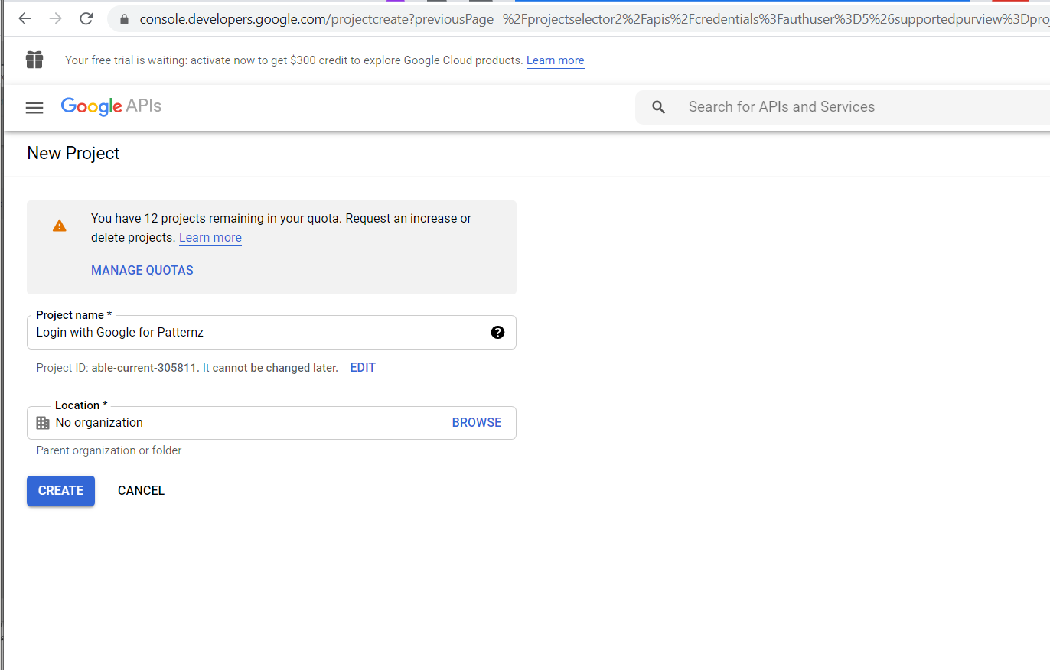This screenshot has width=1050, height=670.
Task: Click the Project name help question icon
Action: tap(497, 332)
